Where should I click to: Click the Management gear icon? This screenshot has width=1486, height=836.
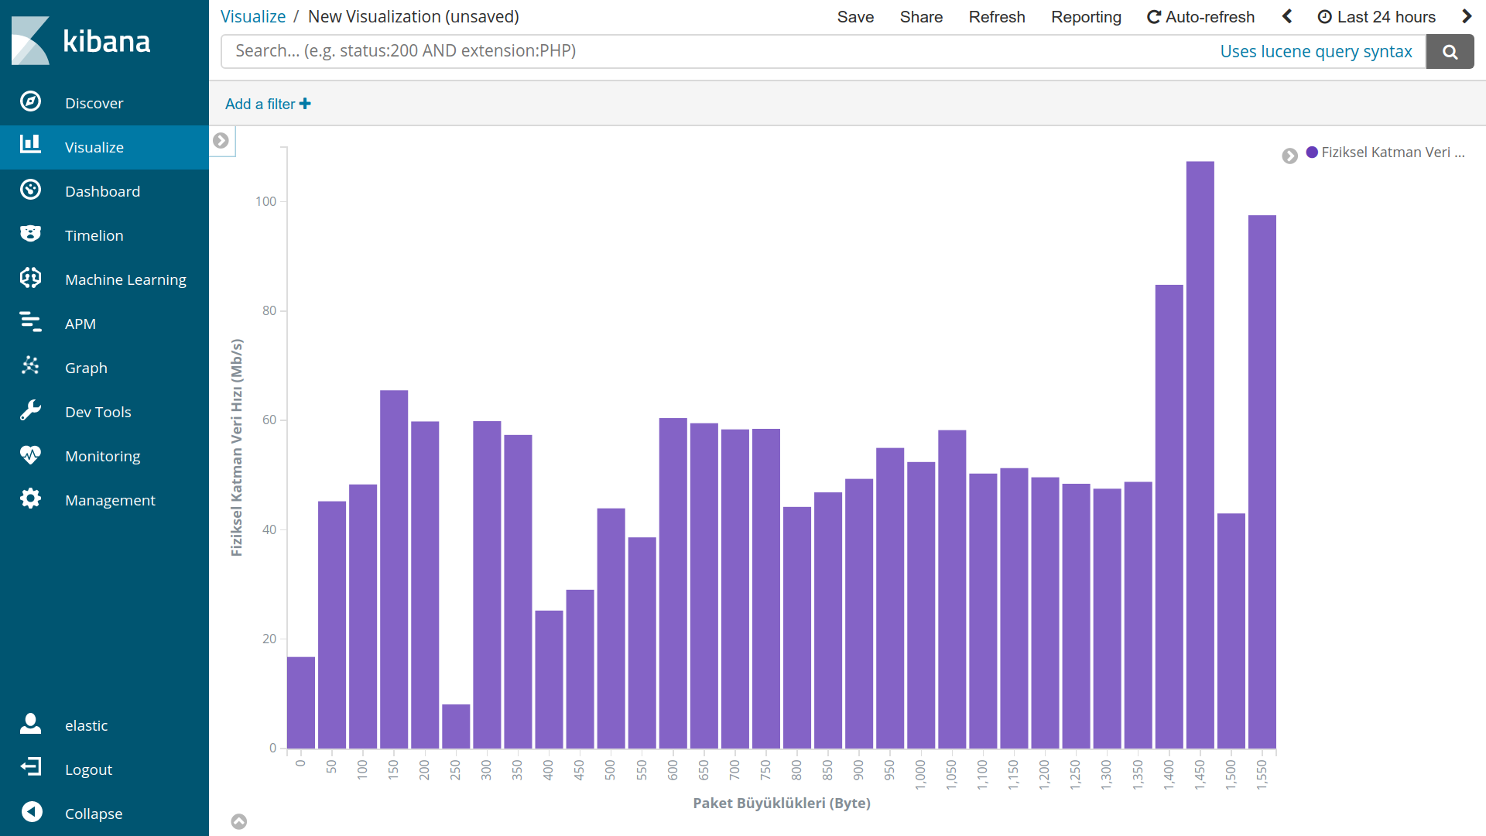tap(30, 499)
